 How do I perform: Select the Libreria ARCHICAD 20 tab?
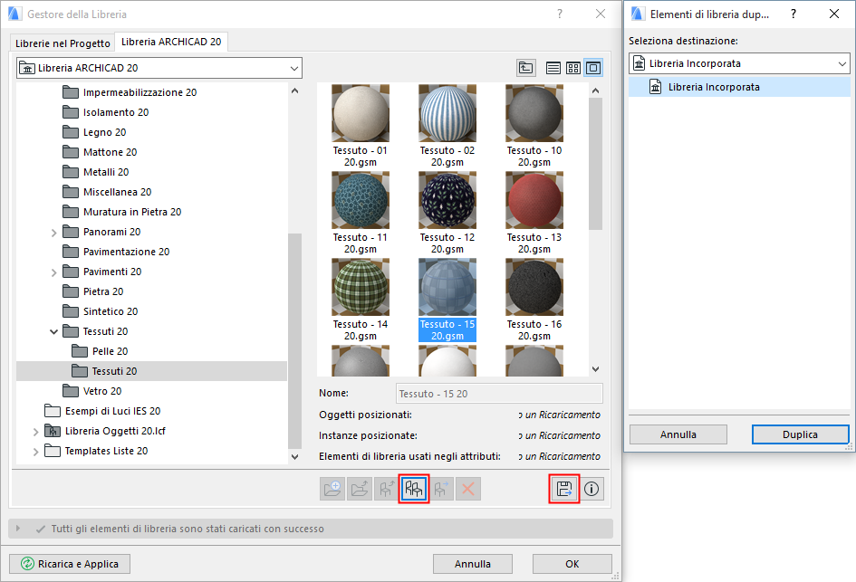coord(171,42)
